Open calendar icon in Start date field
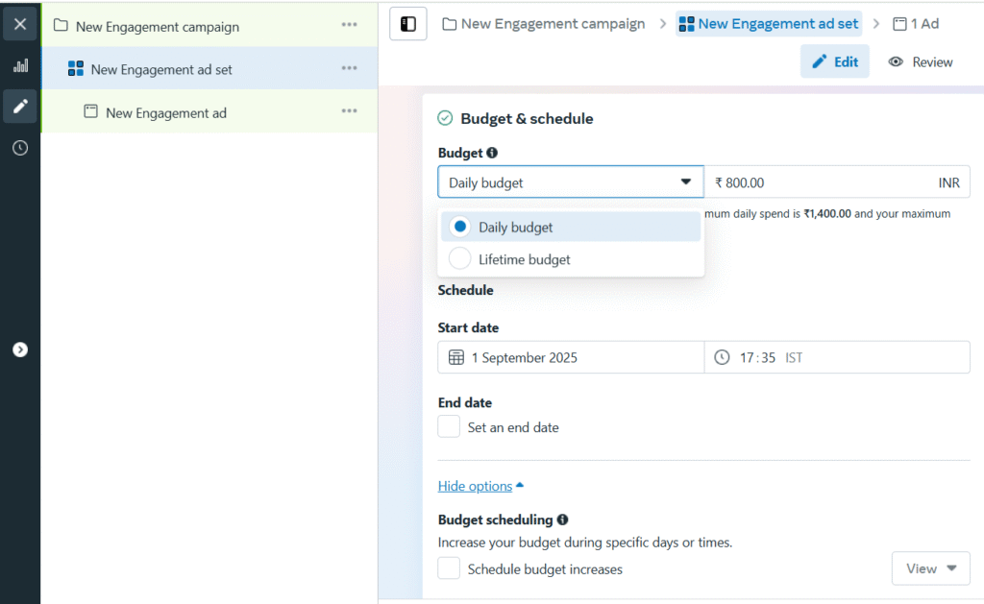The image size is (984, 604). click(456, 357)
